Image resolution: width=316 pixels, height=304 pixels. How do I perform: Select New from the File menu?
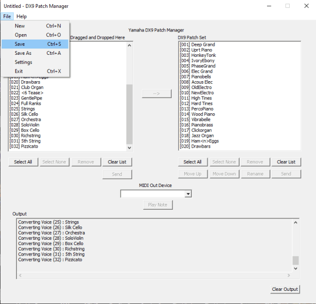[x=19, y=26]
